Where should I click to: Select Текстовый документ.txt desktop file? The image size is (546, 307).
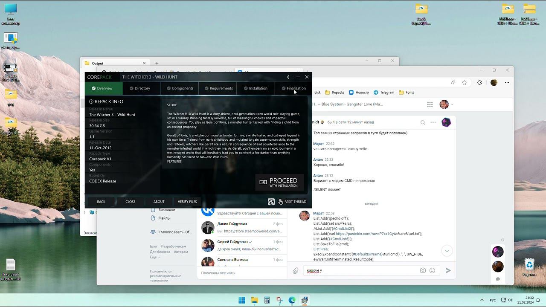(x=11, y=270)
